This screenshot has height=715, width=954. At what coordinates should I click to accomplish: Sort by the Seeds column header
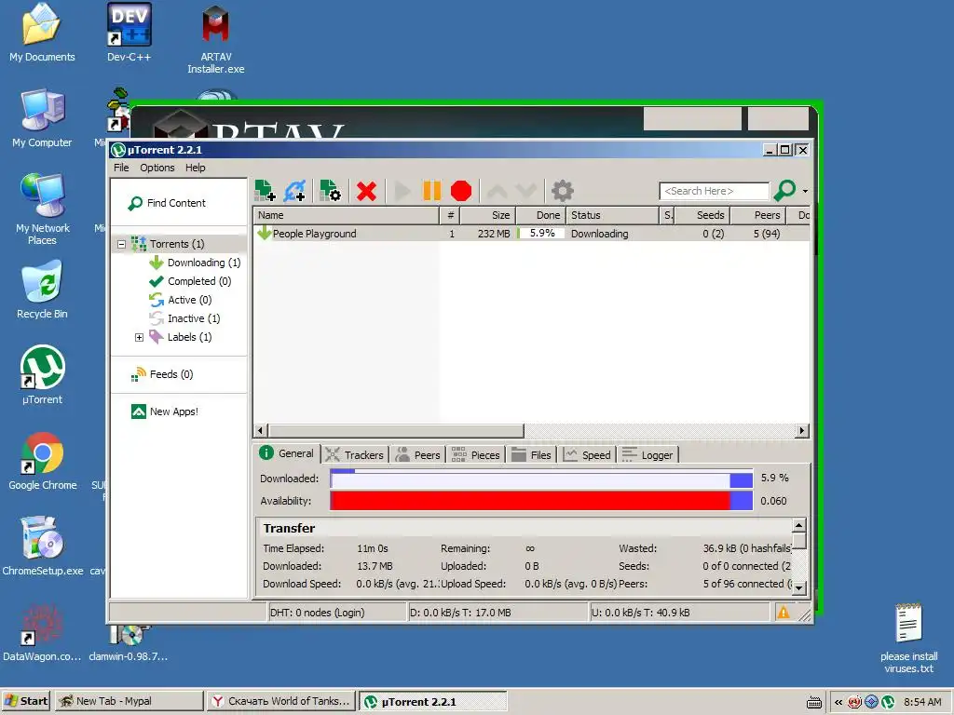click(x=702, y=215)
